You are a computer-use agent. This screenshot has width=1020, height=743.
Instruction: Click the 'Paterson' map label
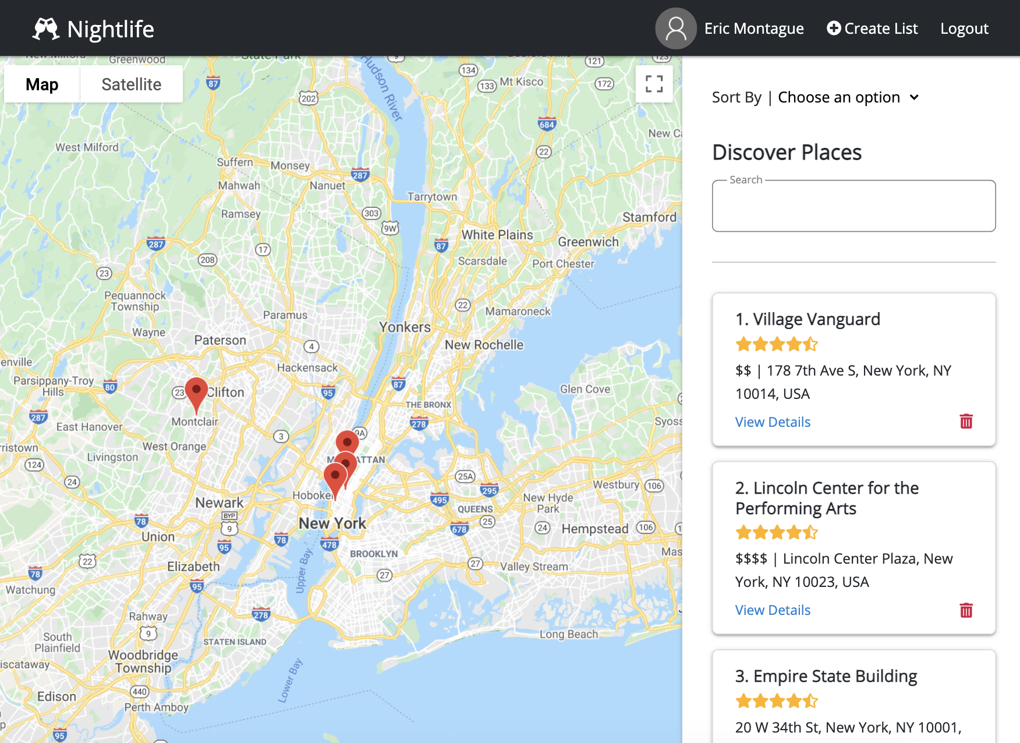pos(220,340)
